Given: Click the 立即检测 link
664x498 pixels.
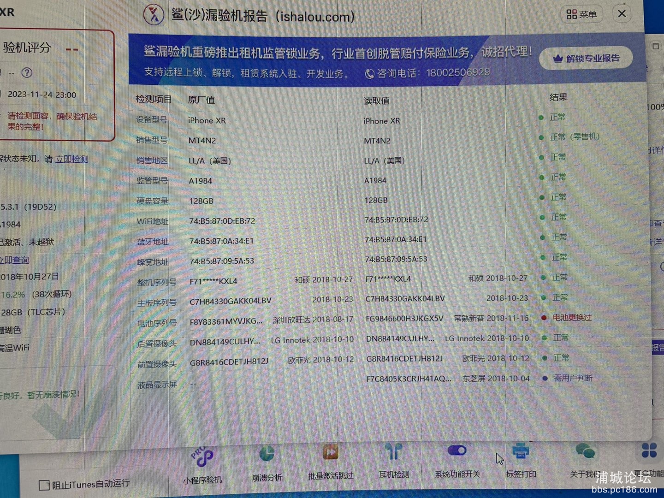Looking at the screenshot, I should tap(71, 159).
